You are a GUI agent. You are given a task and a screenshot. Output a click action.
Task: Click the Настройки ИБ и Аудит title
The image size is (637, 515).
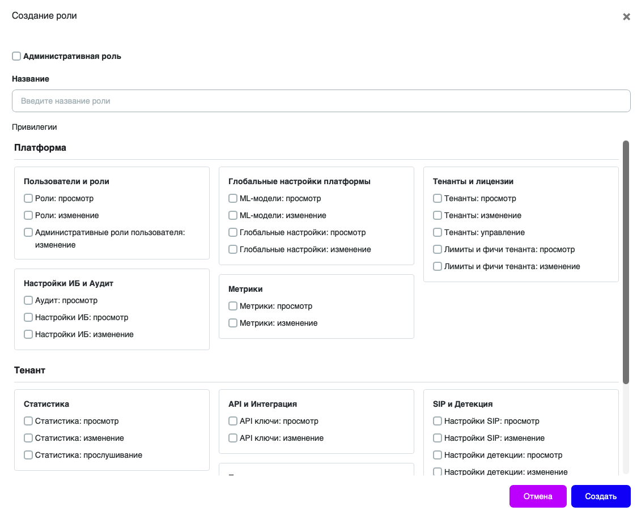pos(68,283)
